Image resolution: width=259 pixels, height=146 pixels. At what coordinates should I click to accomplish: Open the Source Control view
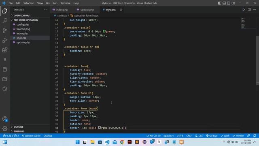pyautogui.click(x=5, y=30)
